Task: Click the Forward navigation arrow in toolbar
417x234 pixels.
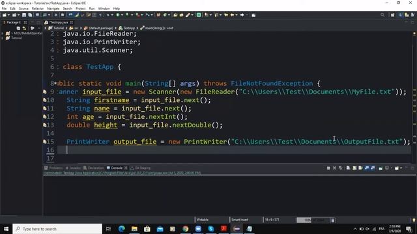Action: click(x=242, y=15)
